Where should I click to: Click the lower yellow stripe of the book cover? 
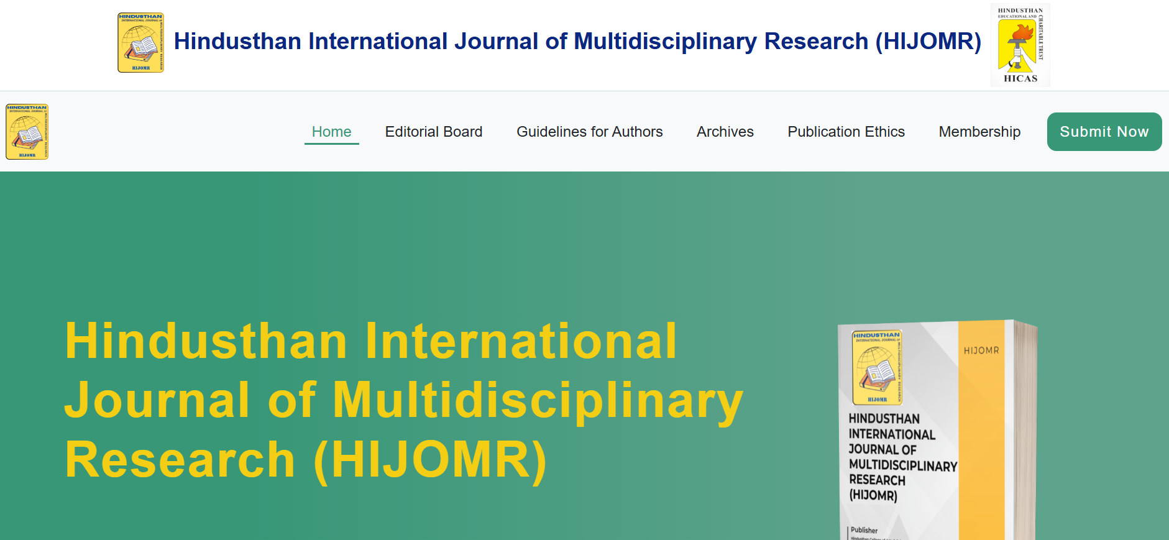pos(981,485)
